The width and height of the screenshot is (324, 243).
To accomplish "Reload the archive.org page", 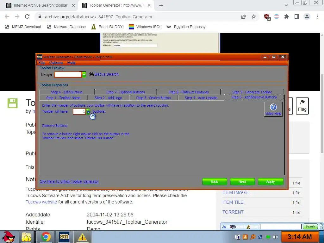I will pyautogui.click(x=27, y=17).
